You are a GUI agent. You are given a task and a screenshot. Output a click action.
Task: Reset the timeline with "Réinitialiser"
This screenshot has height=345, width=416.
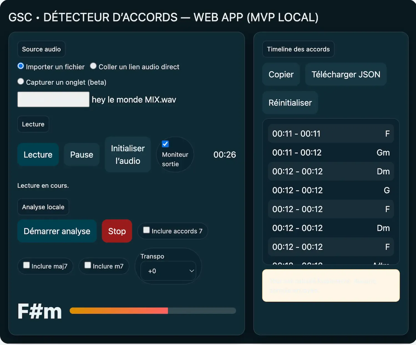290,102
